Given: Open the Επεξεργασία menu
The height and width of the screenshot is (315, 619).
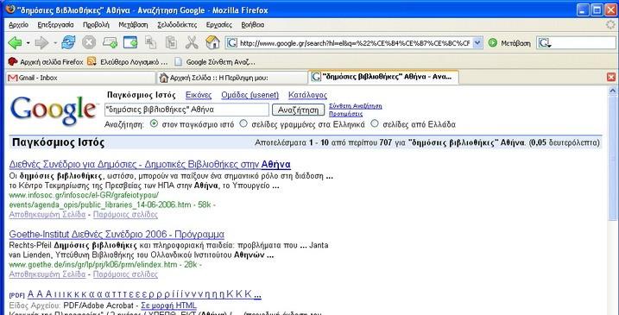Looking at the screenshot, I should [55, 24].
